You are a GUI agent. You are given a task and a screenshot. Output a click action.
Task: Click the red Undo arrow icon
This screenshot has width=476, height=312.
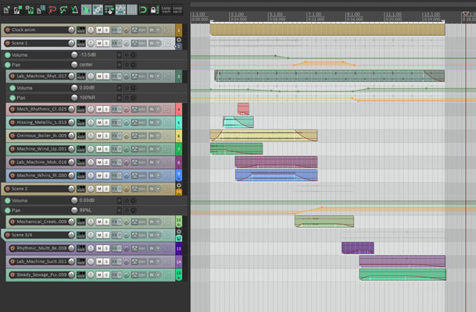52,10
